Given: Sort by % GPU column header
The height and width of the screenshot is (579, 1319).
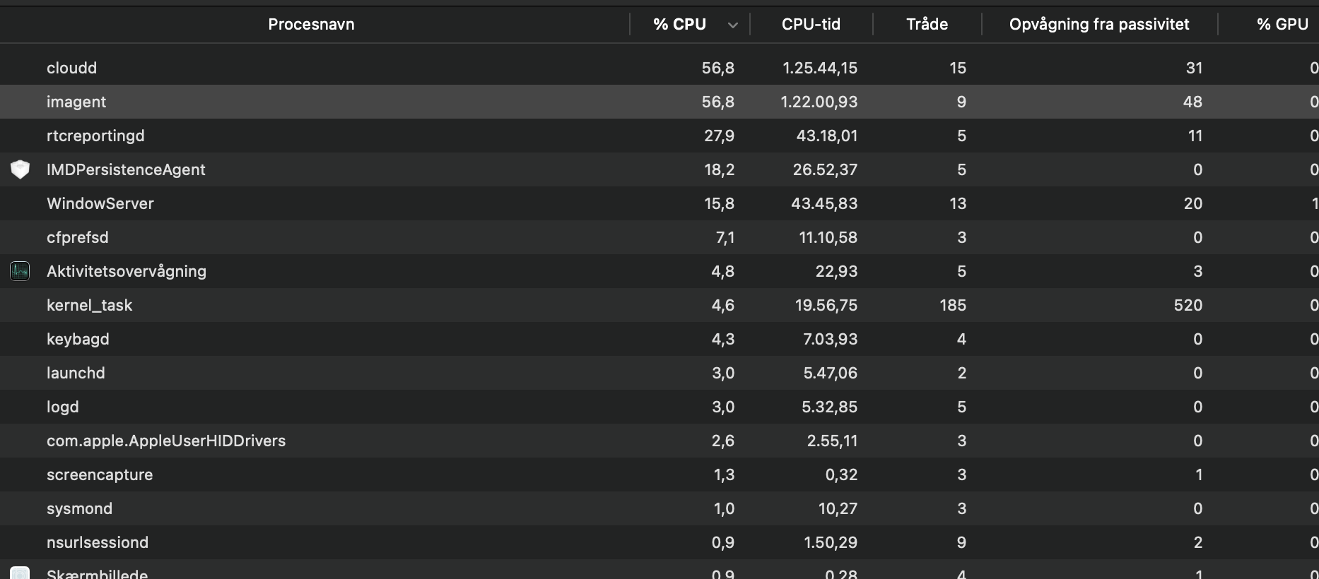Looking at the screenshot, I should [1282, 25].
